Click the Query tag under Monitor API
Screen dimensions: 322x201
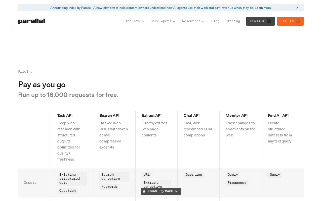(233, 175)
